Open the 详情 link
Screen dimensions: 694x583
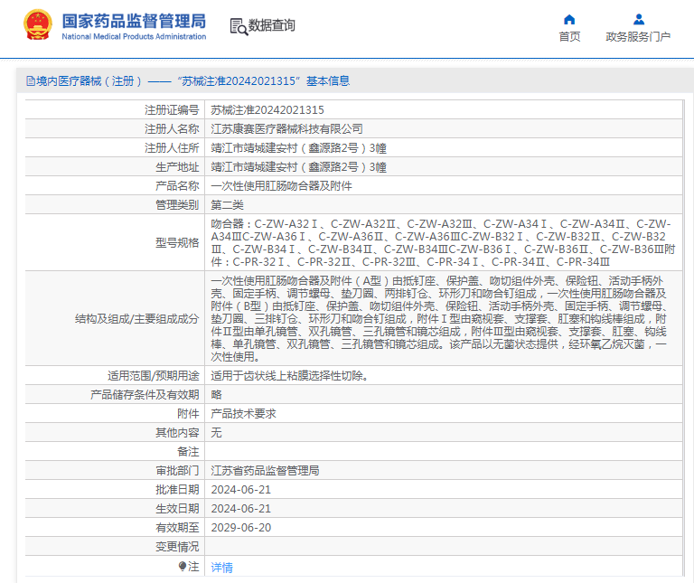[221, 567]
